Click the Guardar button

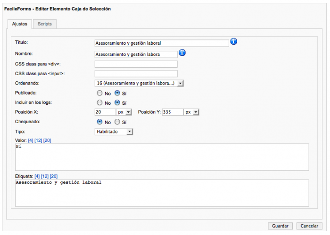click(x=280, y=226)
